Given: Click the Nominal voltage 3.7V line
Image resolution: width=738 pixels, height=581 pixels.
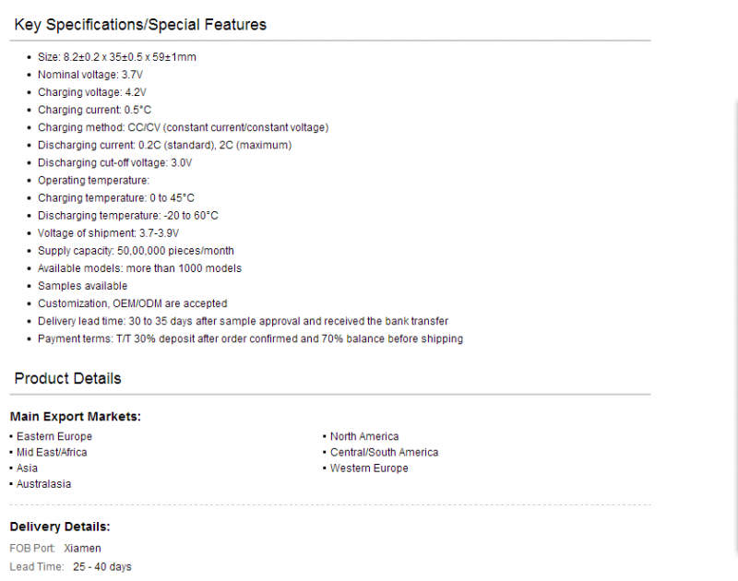Looking at the screenshot, I should coord(90,75).
